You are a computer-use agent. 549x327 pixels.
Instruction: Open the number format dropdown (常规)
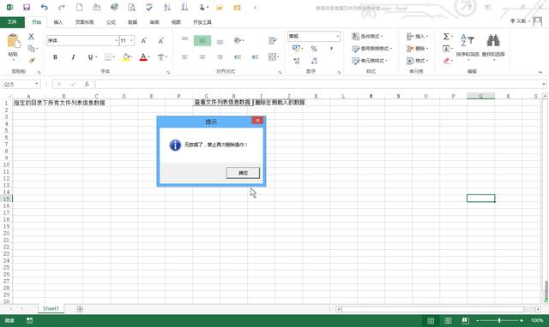tap(337, 36)
